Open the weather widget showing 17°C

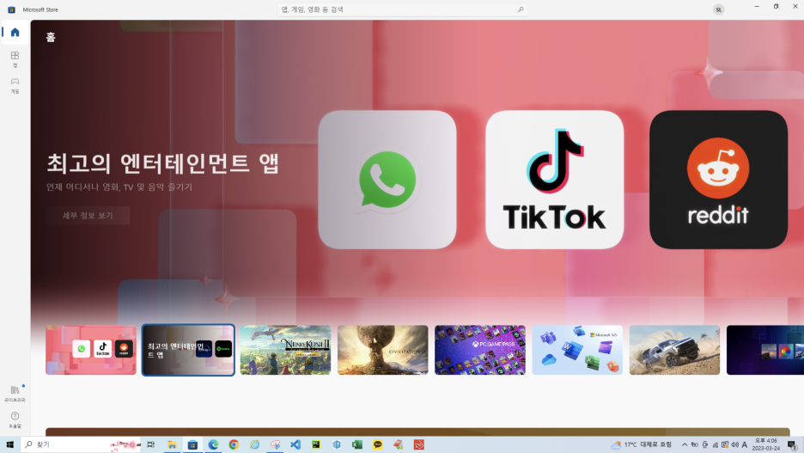[x=642, y=444]
